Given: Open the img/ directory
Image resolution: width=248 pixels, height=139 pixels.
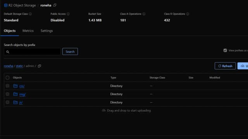Looking at the screenshot, I should click(22, 94).
